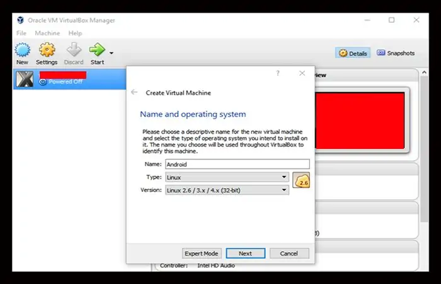Open the Machine menu
The height and width of the screenshot is (284, 441).
click(47, 33)
